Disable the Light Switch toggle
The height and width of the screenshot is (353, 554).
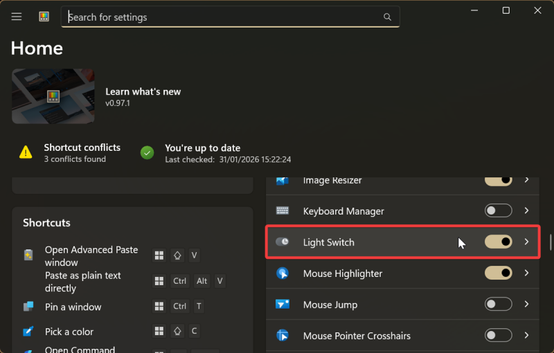(x=499, y=242)
